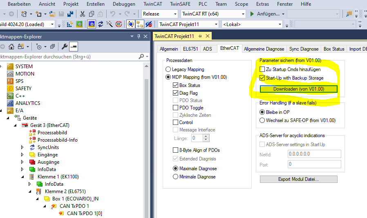The height and width of the screenshot is (218, 367).
Task: Expand the Eingänge tree node
Action: [x=22, y=155]
